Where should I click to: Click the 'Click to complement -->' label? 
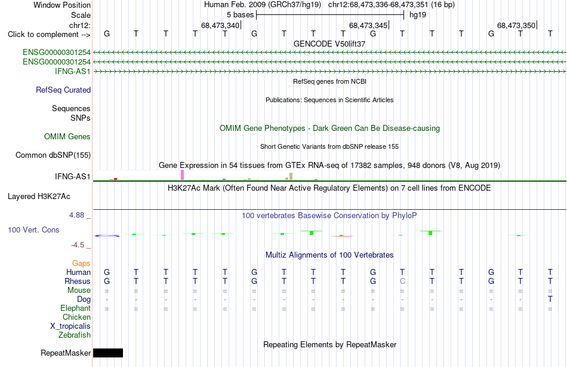click(49, 35)
